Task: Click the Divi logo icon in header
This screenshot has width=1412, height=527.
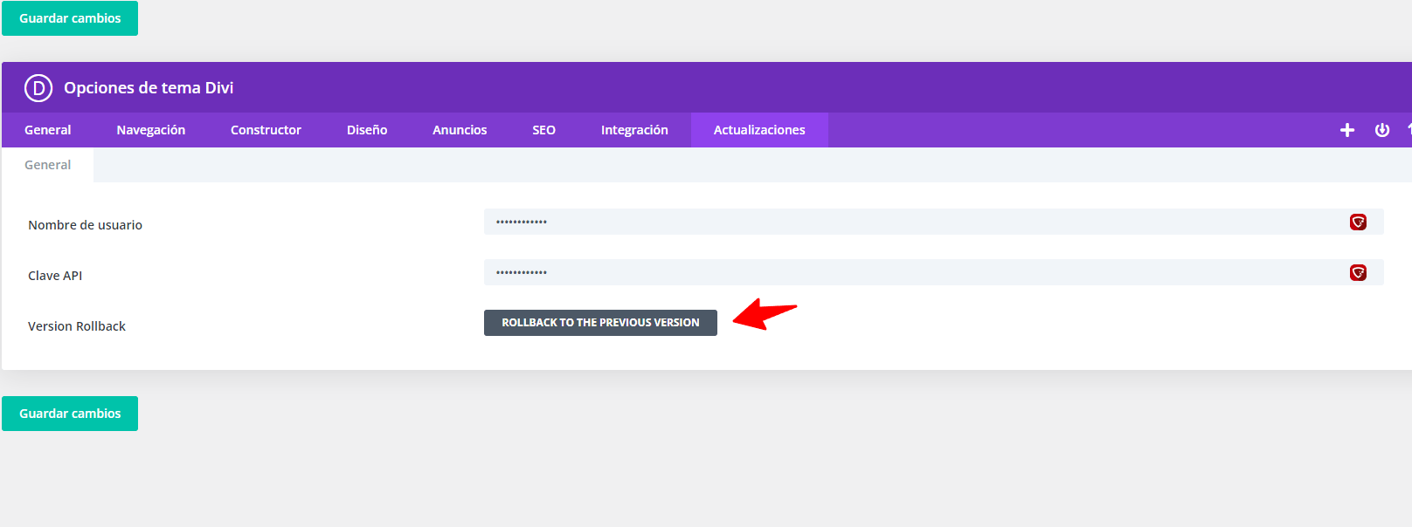Action: pos(38,88)
